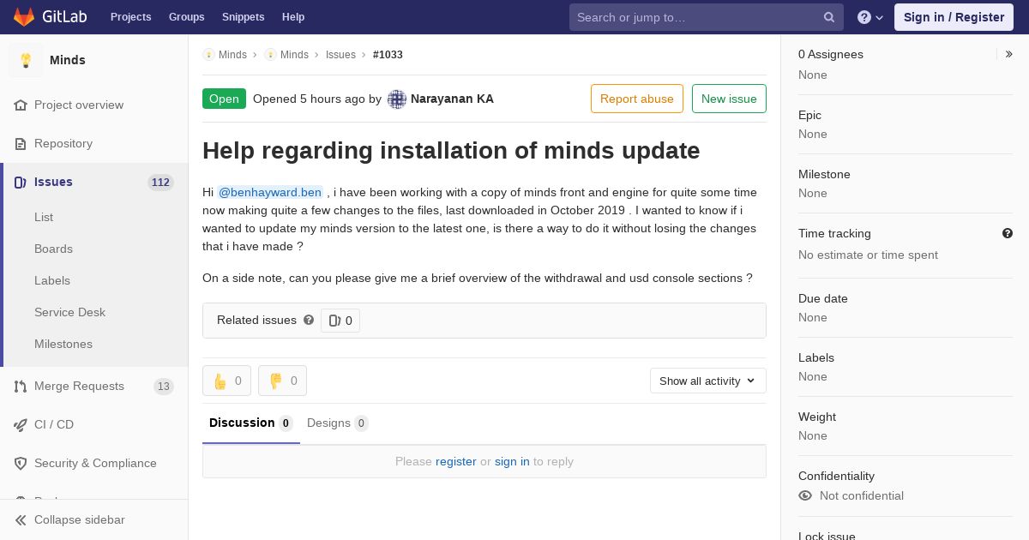Collapse right sidebar double-arrow icon
The width and height of the screenshot is (1029, 540).
[x=1009, y=54]
